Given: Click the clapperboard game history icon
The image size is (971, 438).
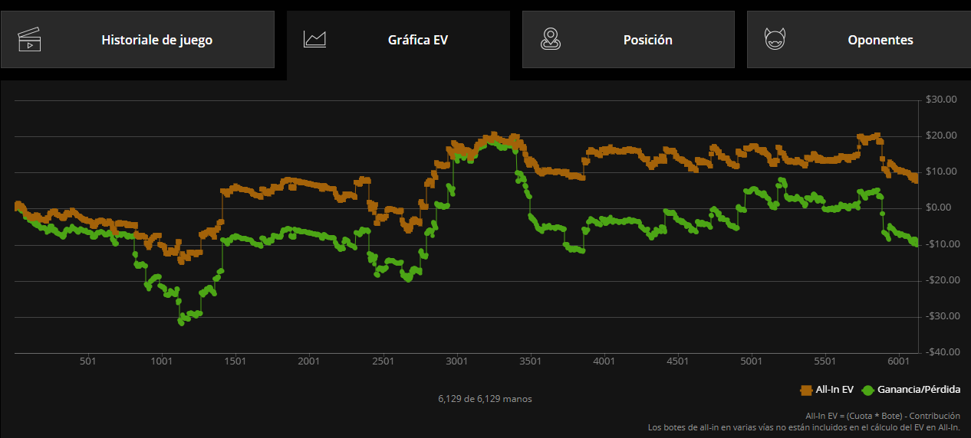Looking at the screenshot, I should tap(29, 40).
